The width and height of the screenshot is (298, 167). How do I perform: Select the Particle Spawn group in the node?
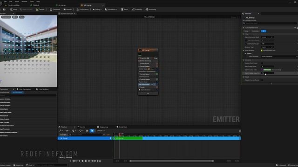145,74
